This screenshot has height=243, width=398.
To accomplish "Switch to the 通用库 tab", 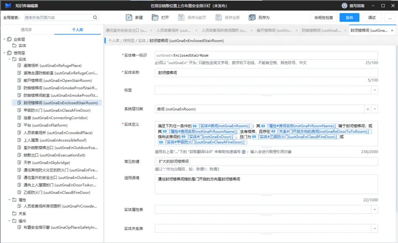I will (26, 30).
